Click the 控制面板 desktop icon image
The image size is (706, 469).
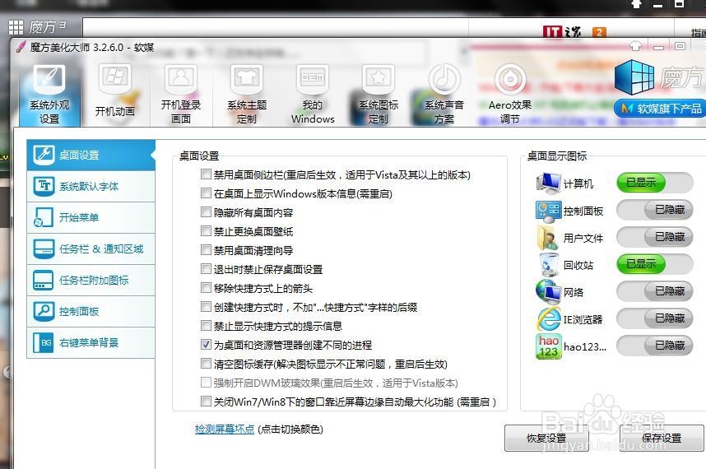point(548,211)
